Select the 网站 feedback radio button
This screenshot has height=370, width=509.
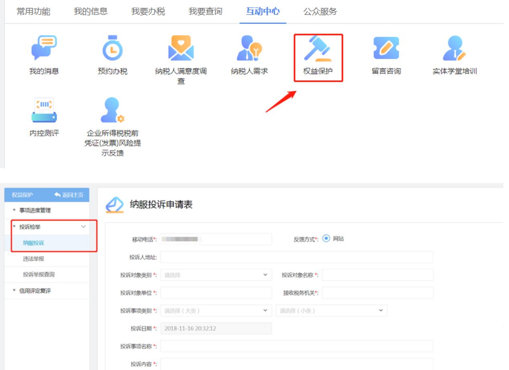point(326,239)
